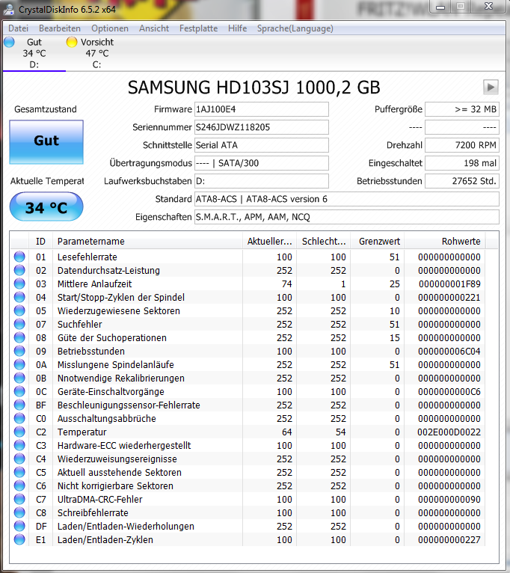Click the SAMSUNG HD103SJ 1000,2 GB heading

[254, 88]
